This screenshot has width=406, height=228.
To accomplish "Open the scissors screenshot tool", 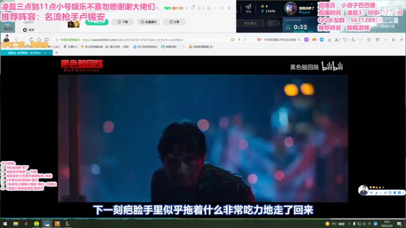I will (336, 40).
